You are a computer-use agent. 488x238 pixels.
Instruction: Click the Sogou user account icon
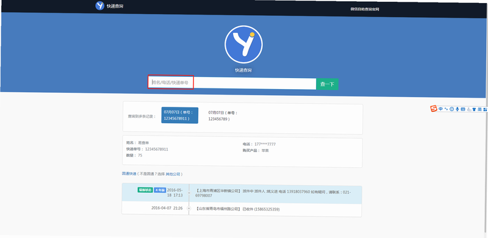[x=468, y=109]
